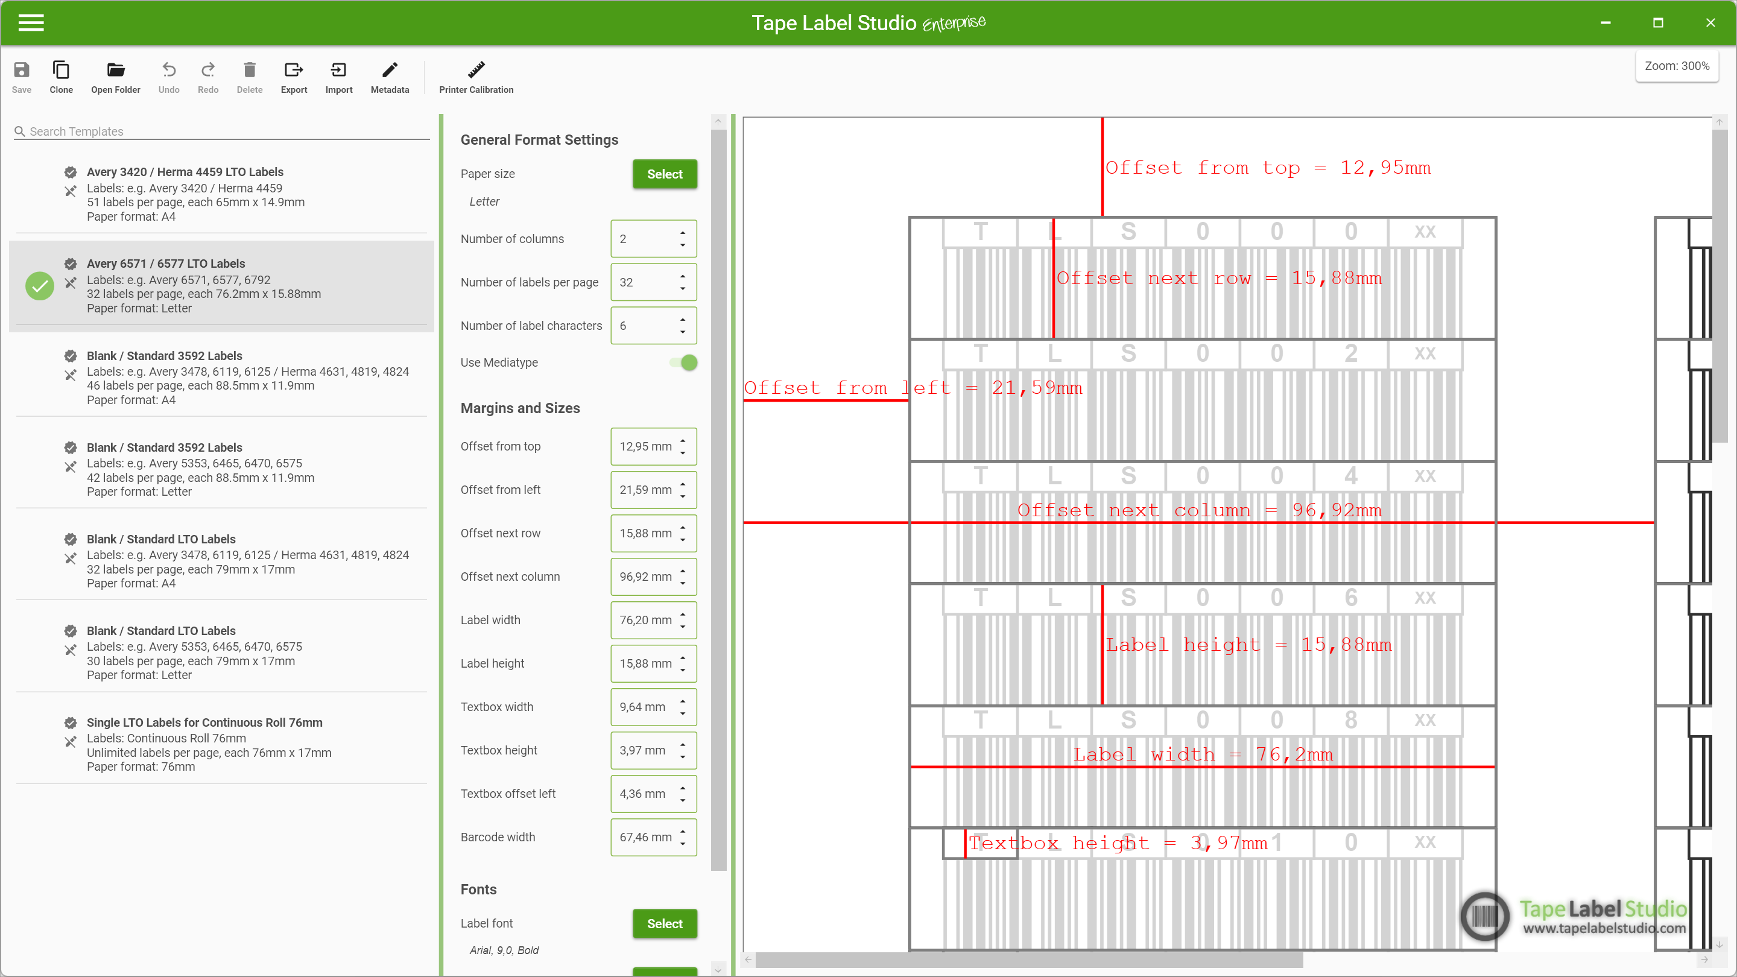The height and width of the screenshot is (977, 1737).
Task: Select Avery 3420 / Herma 4459 template
Action: [x=221, y=194]
